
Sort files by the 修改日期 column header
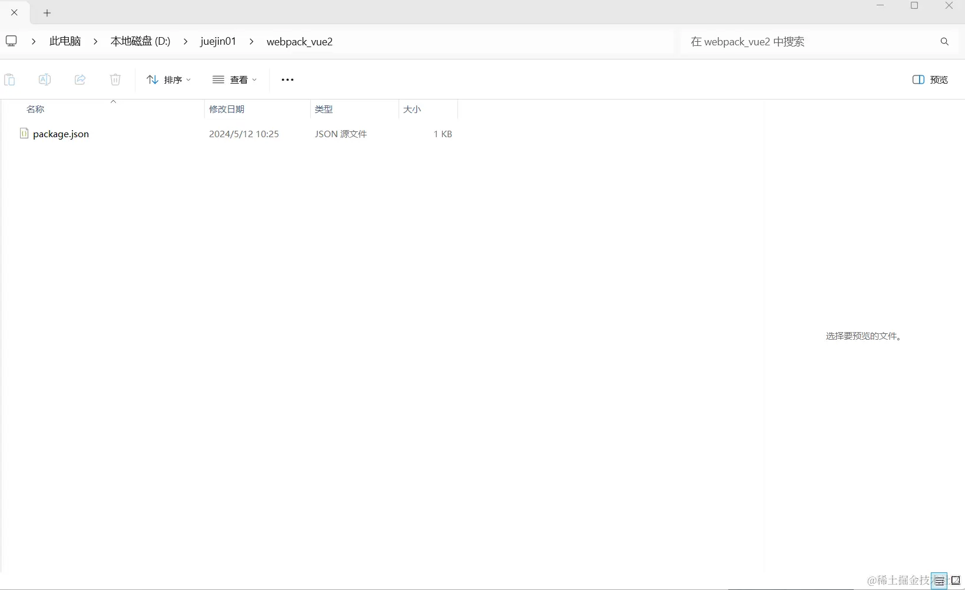(x=227, y=109)
